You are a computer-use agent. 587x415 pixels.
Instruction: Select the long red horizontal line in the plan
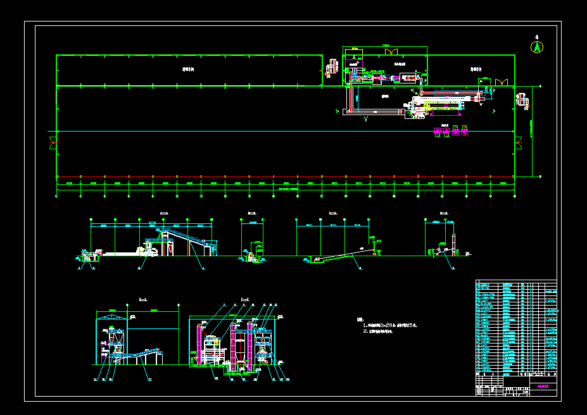coord(286,177)
